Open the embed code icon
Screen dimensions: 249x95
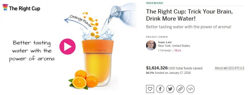(x=191, y=89)
